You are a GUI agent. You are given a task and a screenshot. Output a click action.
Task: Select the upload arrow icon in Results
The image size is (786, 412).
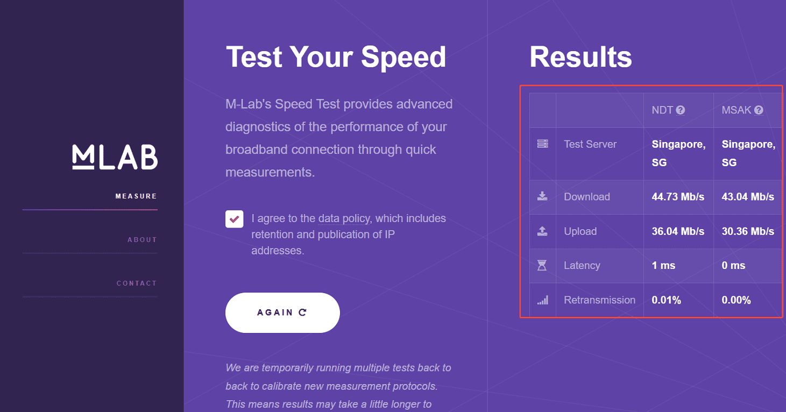[x=542, y=231]
